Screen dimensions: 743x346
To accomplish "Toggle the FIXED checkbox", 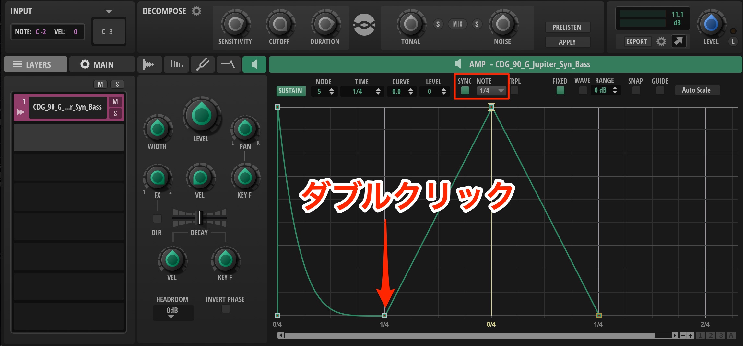I will point(560,90).
